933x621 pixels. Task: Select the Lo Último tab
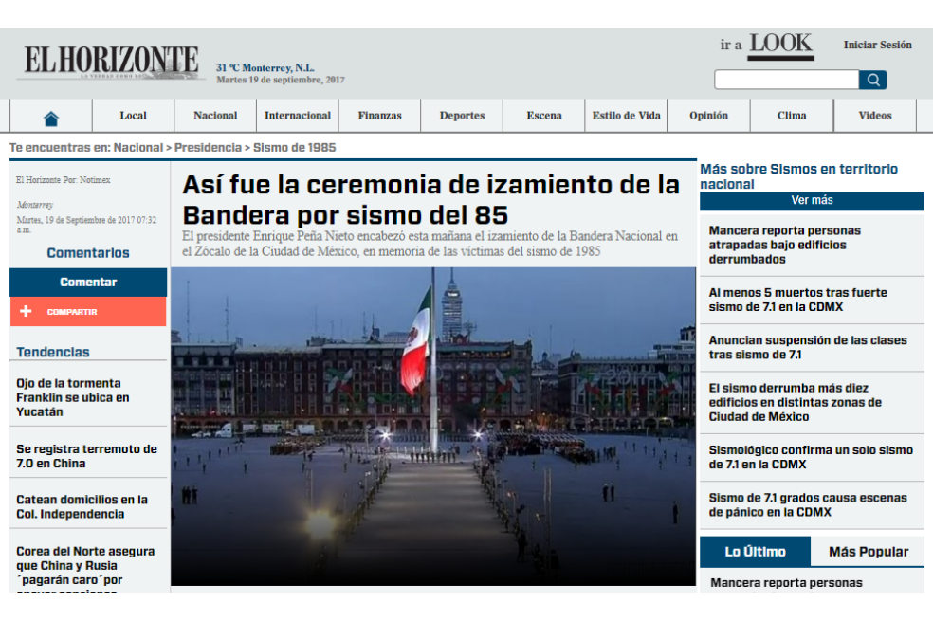[x=755, y=552]
